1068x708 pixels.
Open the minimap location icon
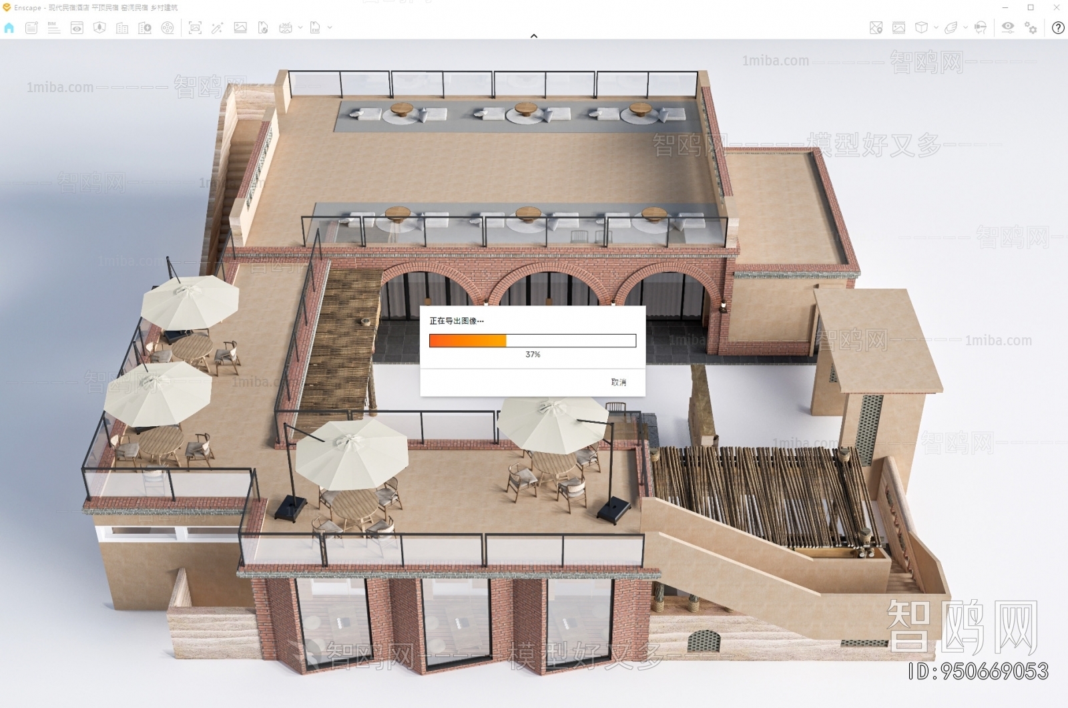(x=876, y=27)
